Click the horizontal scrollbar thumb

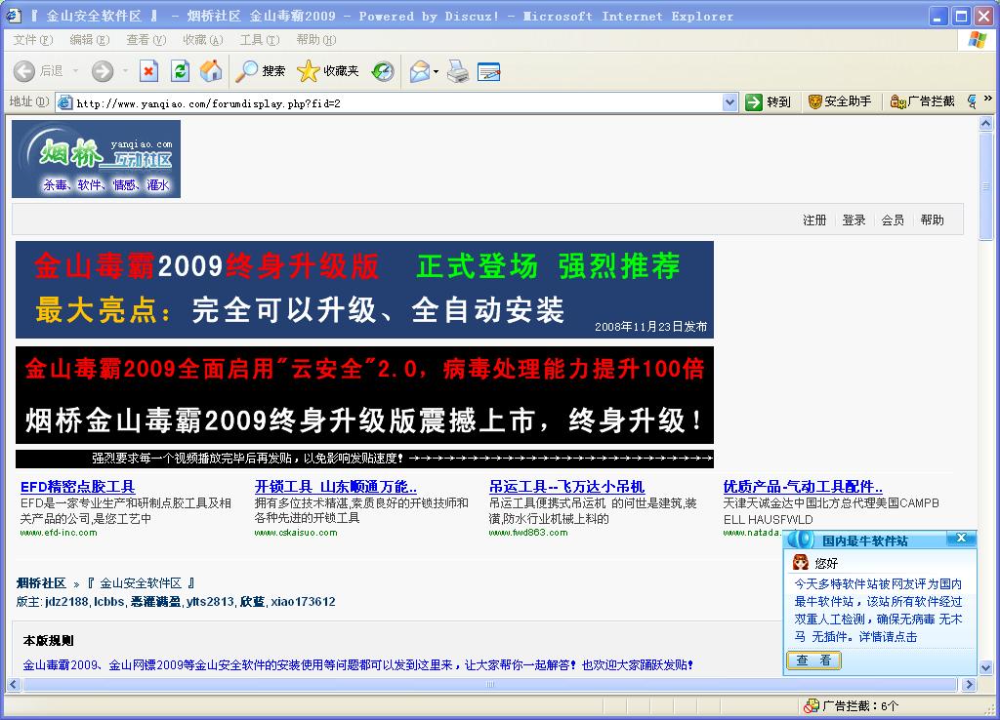(x=490, y=684)
